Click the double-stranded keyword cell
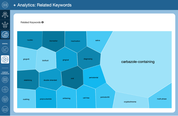This screenshot has width=178, height=116. click(50, 80)
